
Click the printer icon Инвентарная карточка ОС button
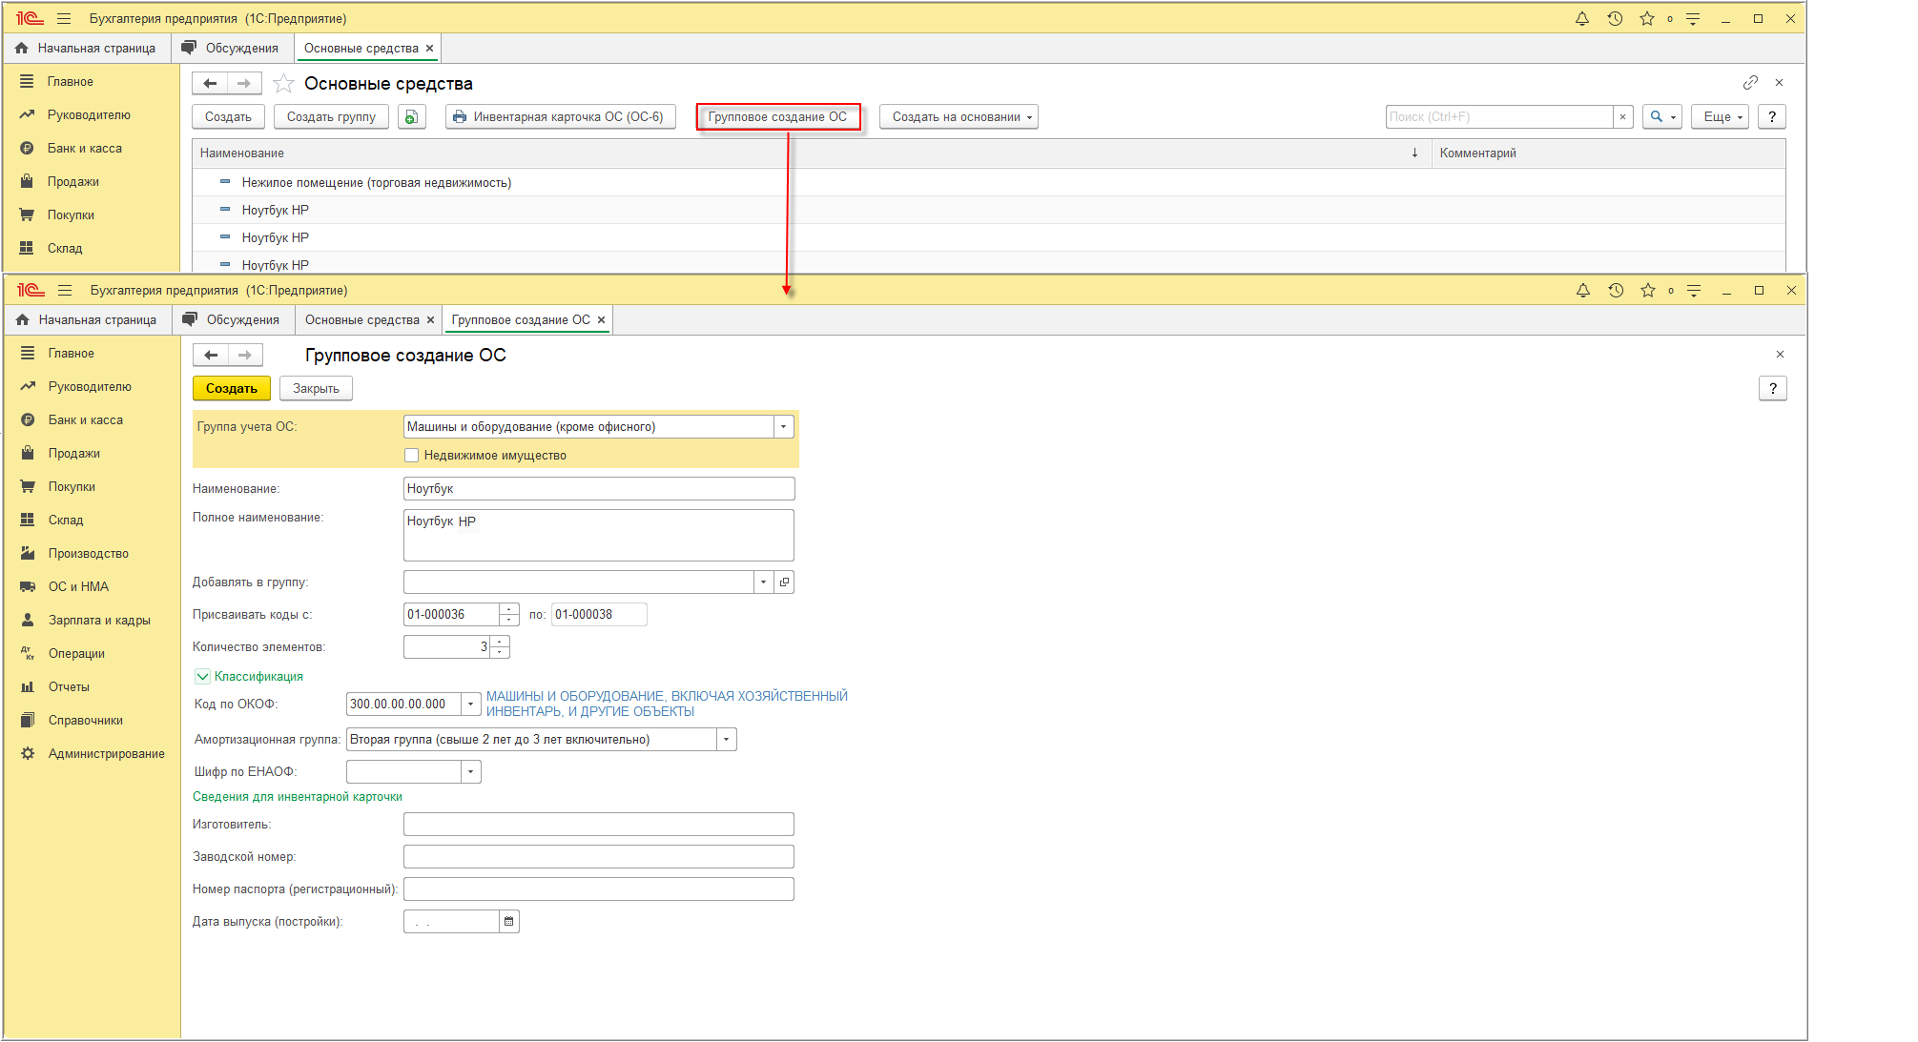[461, 117]
